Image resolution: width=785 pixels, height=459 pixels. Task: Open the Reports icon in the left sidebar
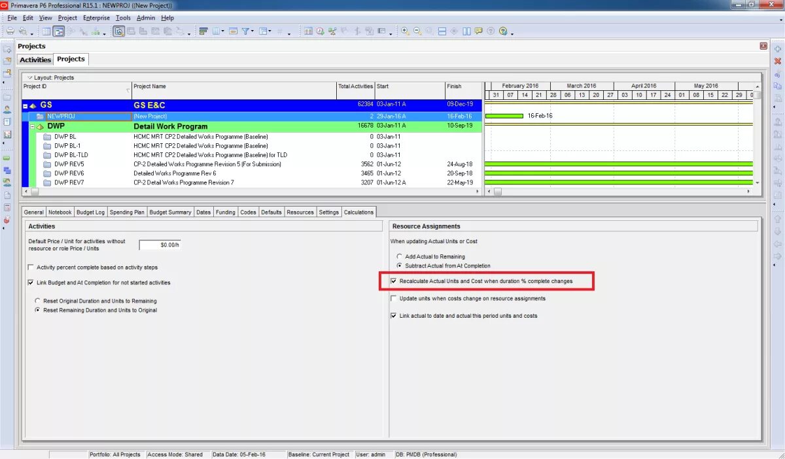coord(7,122)
